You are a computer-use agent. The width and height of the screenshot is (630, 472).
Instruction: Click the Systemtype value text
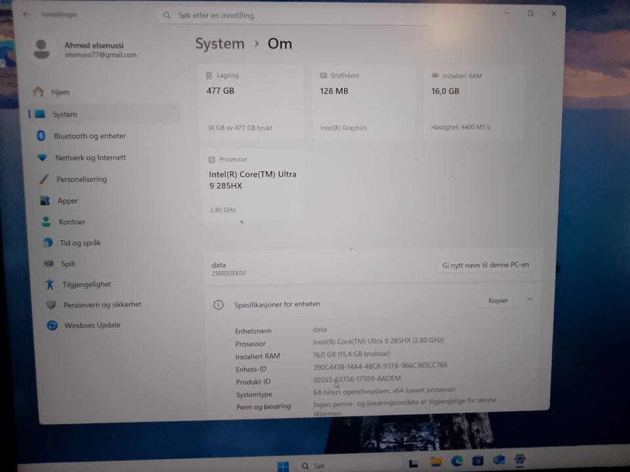click(384, 390)
